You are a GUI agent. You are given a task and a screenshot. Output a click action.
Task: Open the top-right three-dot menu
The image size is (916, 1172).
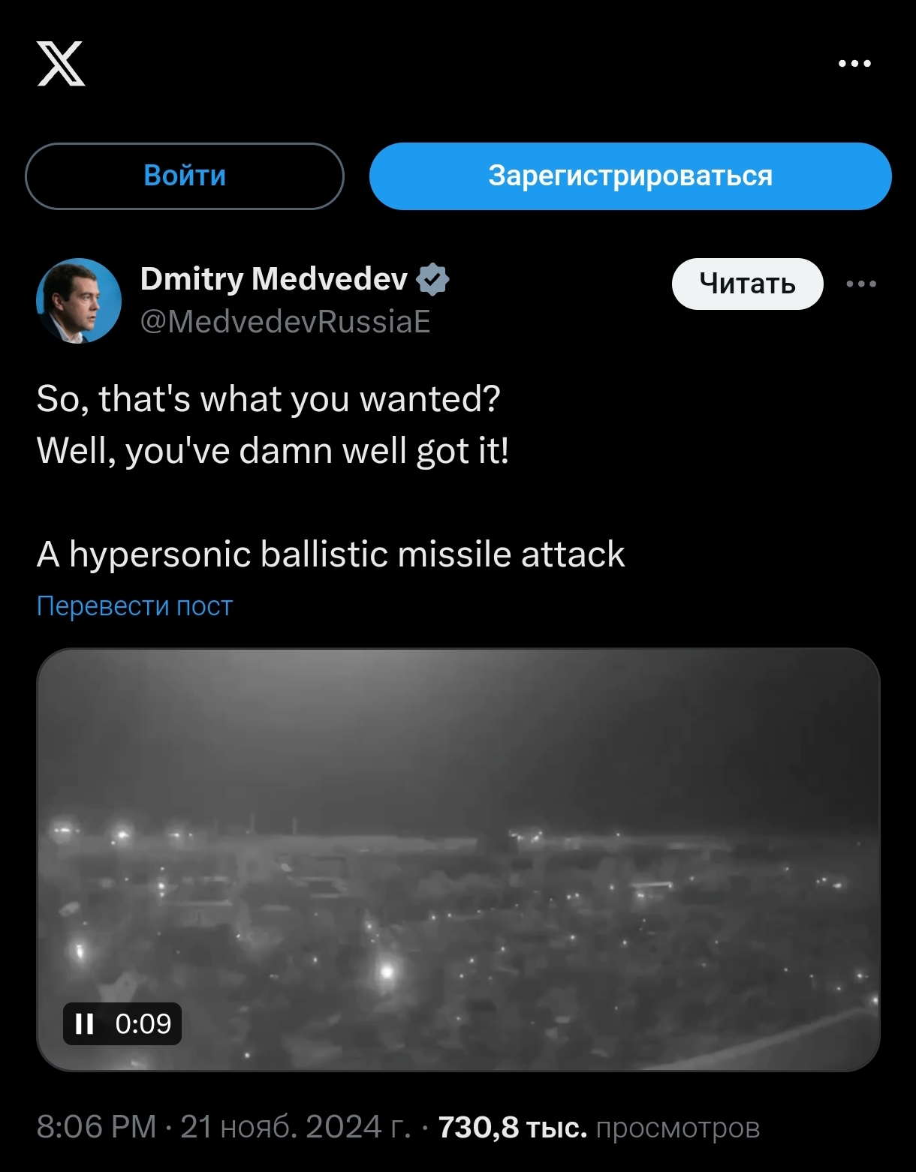pyautogui.click(x=854, y=64)
